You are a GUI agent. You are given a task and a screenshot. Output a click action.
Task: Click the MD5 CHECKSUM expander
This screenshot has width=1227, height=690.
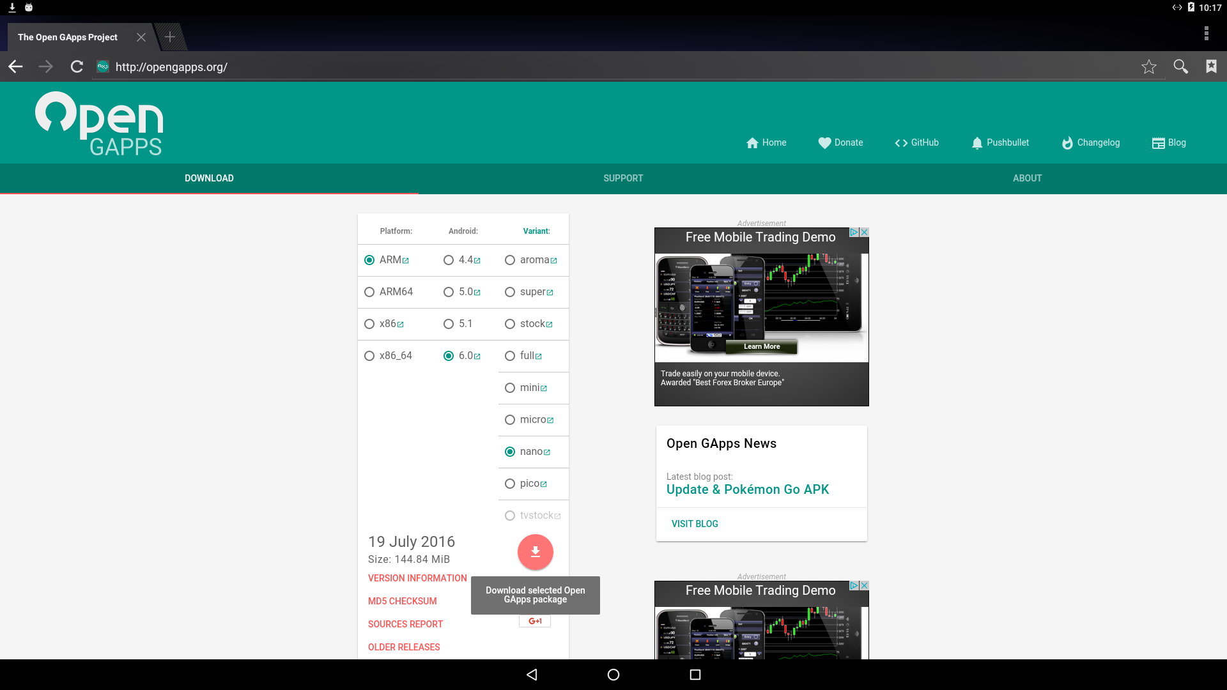click(402, 601)
